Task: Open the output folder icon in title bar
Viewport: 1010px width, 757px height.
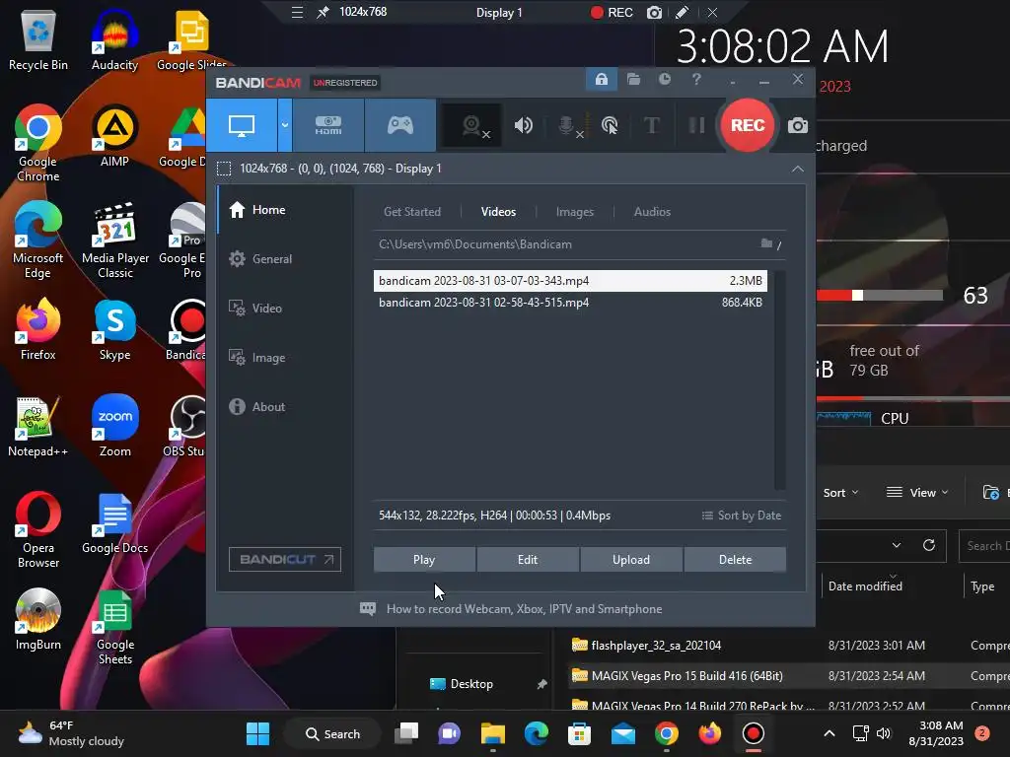Action: pyautogui.click(x=634, y=79)
